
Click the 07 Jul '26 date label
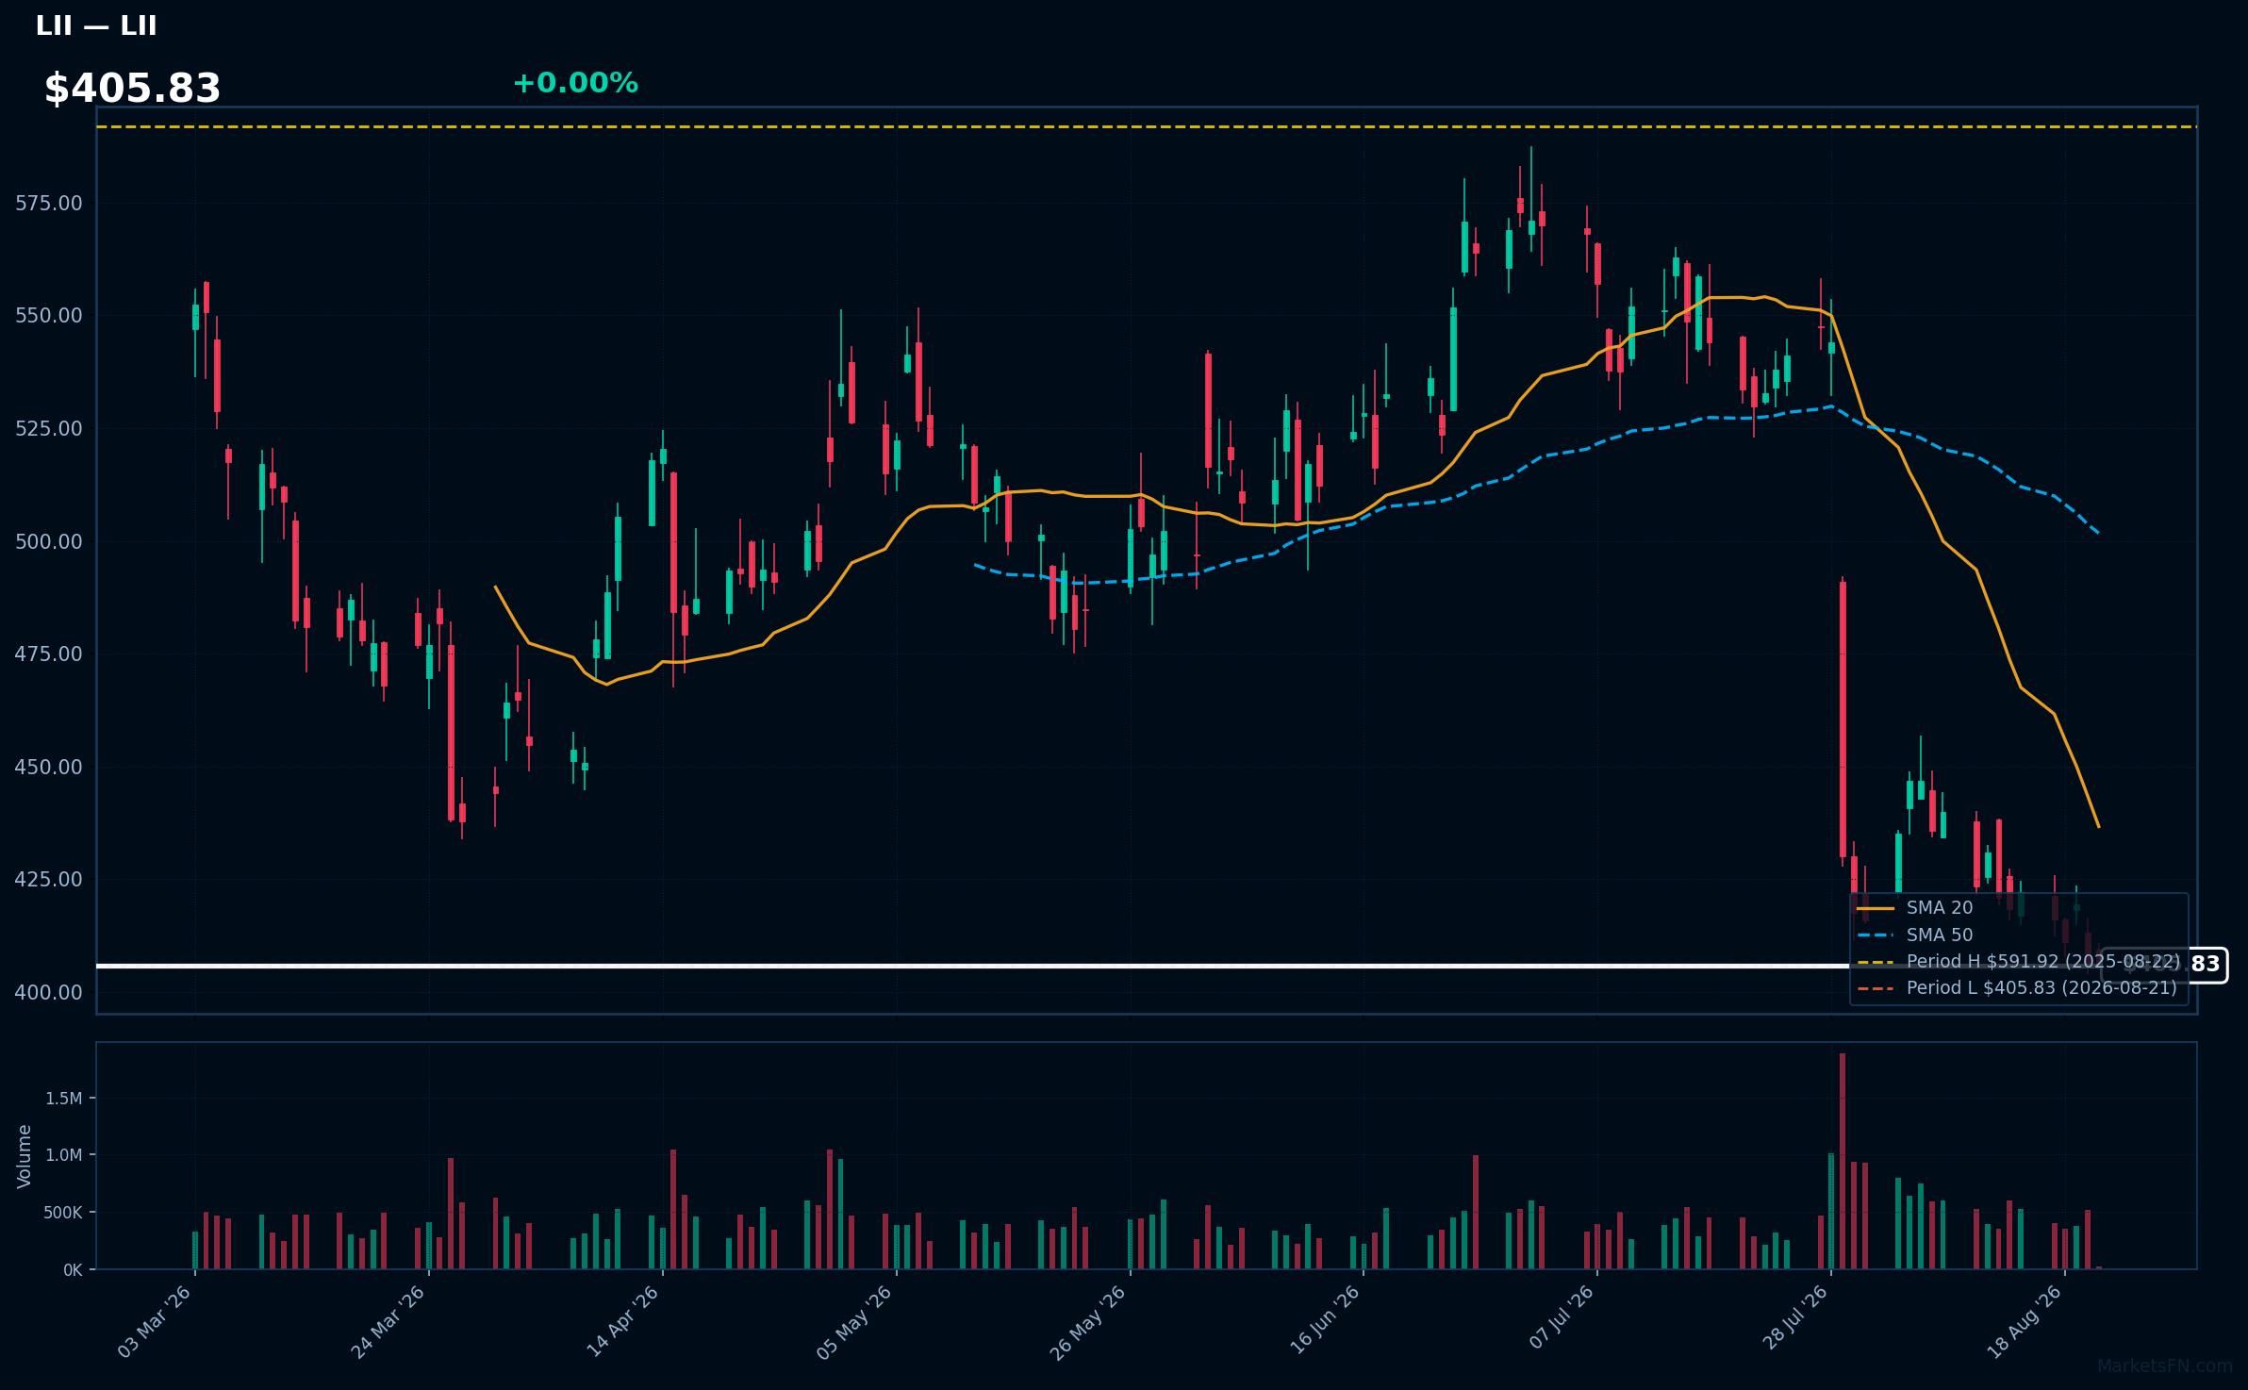tap(1562, 1316)
